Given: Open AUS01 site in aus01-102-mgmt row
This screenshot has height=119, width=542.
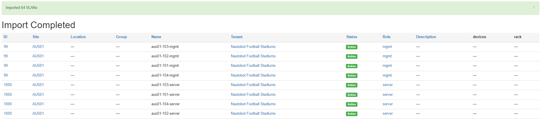Looking at the screenshot, I should 38,56.
